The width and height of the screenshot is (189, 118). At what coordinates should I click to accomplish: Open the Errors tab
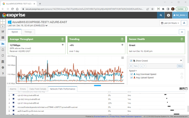(x=23, y=89)
